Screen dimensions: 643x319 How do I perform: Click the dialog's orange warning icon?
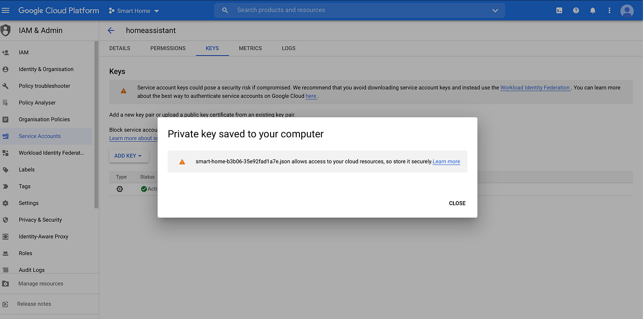pos(182,162)
